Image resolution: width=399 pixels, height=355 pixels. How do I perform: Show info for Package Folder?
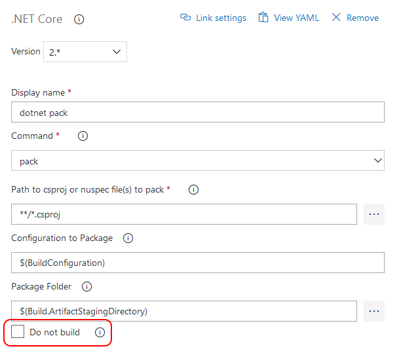coord(86,287)
